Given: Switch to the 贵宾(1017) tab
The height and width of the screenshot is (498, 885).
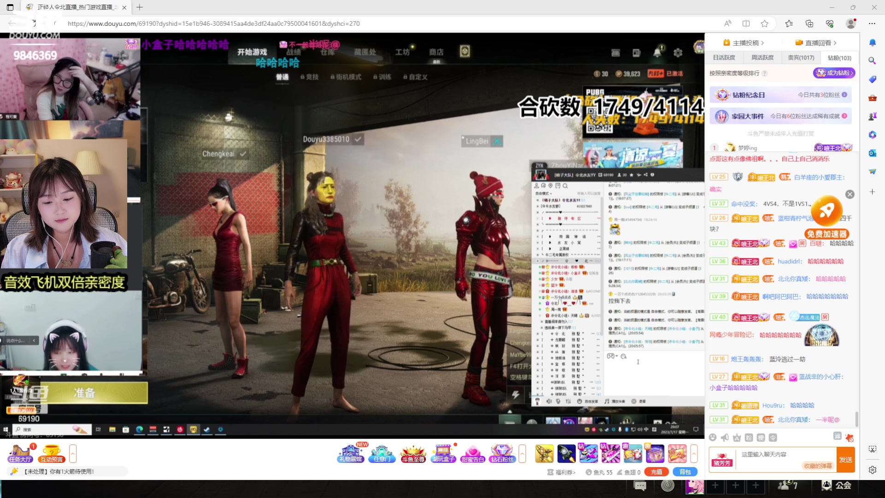Looking at the screenshot, I should click(801, 58).
